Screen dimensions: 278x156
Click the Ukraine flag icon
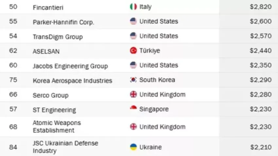(x=133, y=147)
